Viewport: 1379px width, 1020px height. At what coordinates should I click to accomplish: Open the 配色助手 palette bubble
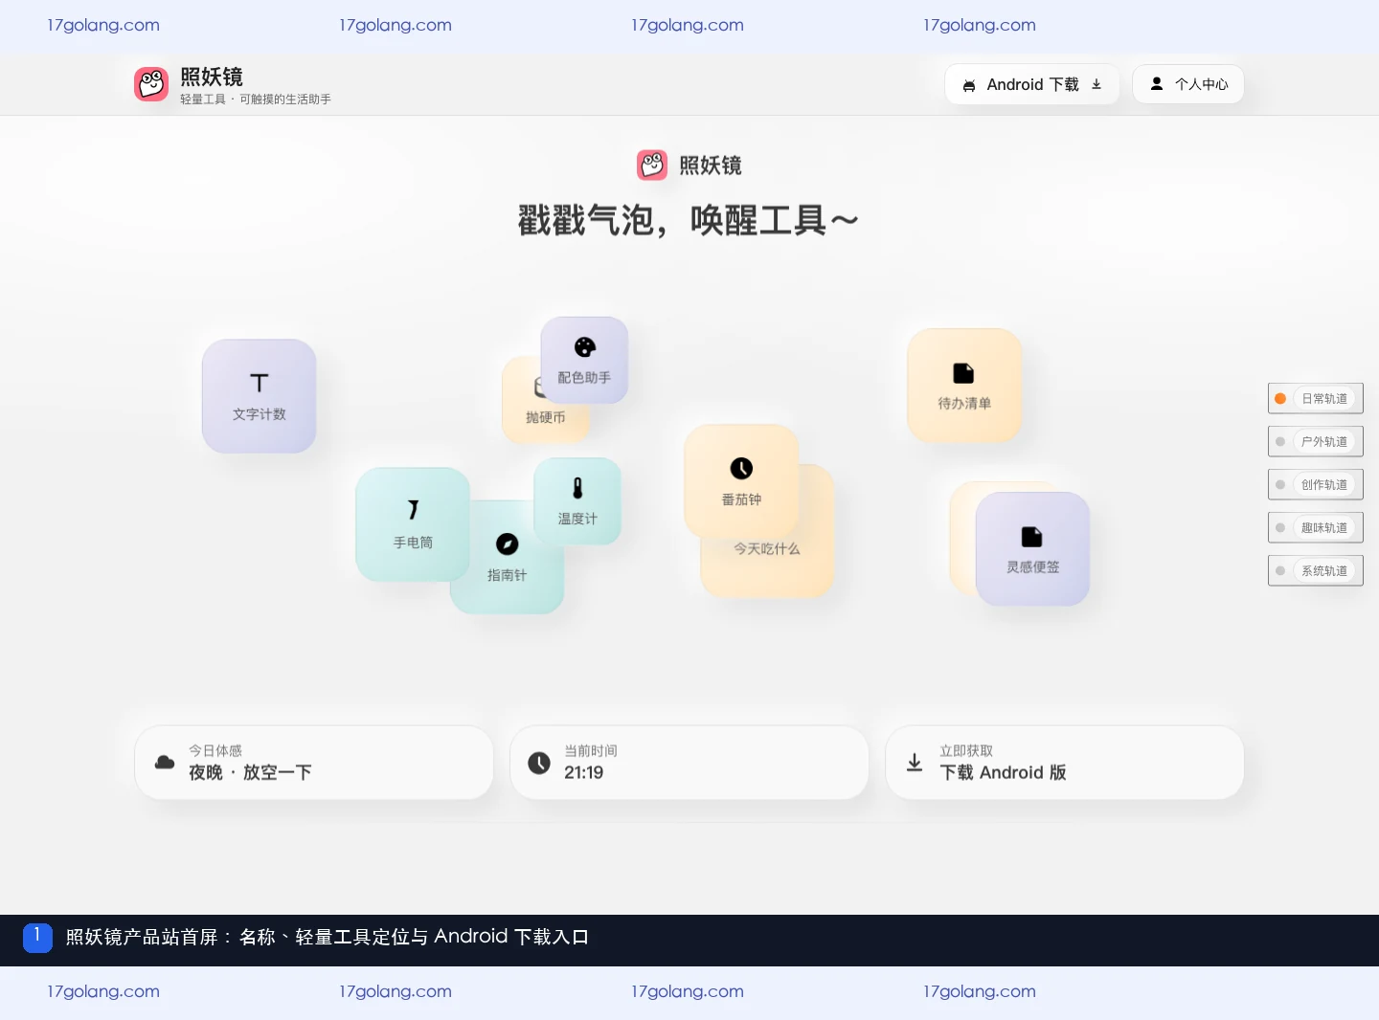584,360
